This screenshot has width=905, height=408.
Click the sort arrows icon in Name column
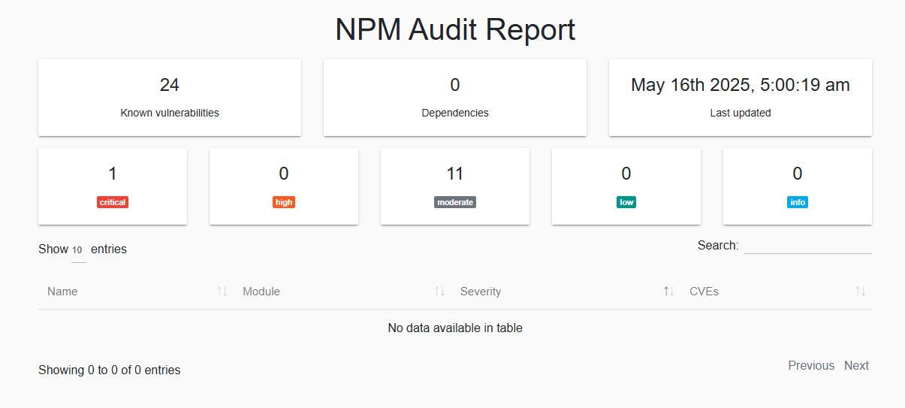click(x=222, y=292)
